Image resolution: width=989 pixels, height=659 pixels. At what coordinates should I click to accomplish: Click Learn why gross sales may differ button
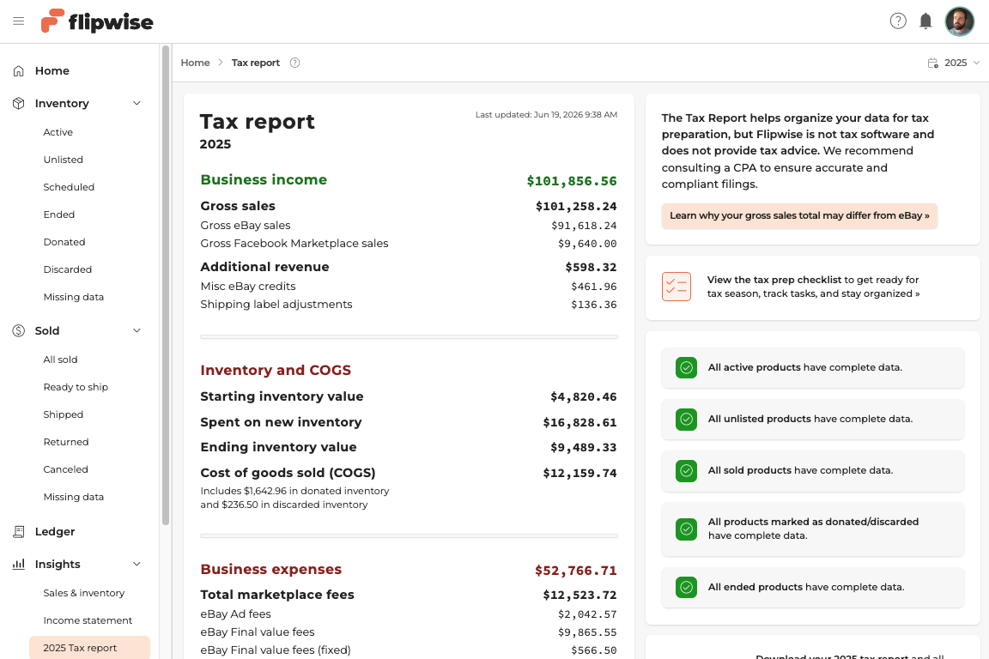799,215
